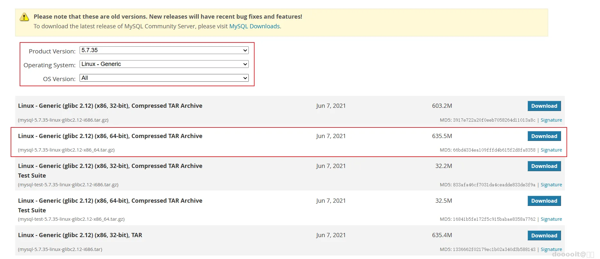Click the 64-bit Compressed TAR Archive title
Screen dimensions: 600x259
[x=110, y=136]
